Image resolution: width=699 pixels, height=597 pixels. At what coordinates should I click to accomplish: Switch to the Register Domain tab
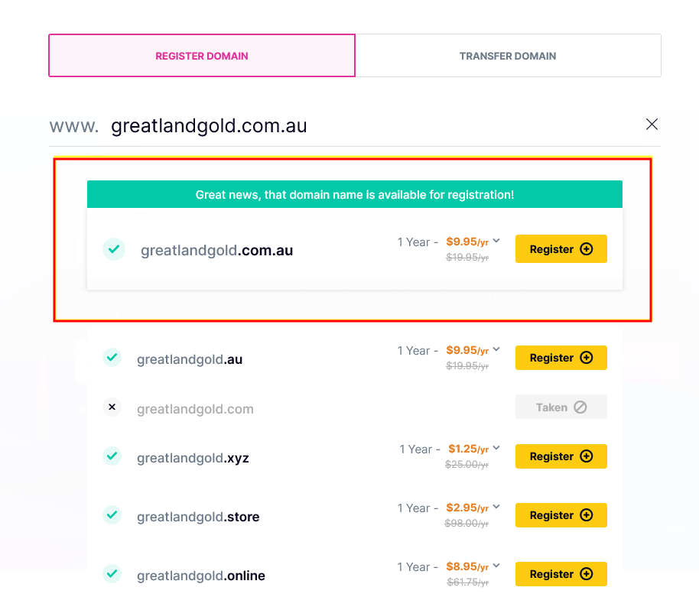(202, 56)
